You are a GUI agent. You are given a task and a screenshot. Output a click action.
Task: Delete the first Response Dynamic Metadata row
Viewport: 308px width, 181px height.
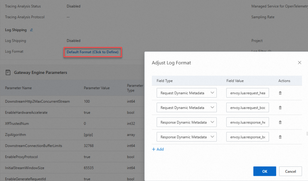coord(280,122)
